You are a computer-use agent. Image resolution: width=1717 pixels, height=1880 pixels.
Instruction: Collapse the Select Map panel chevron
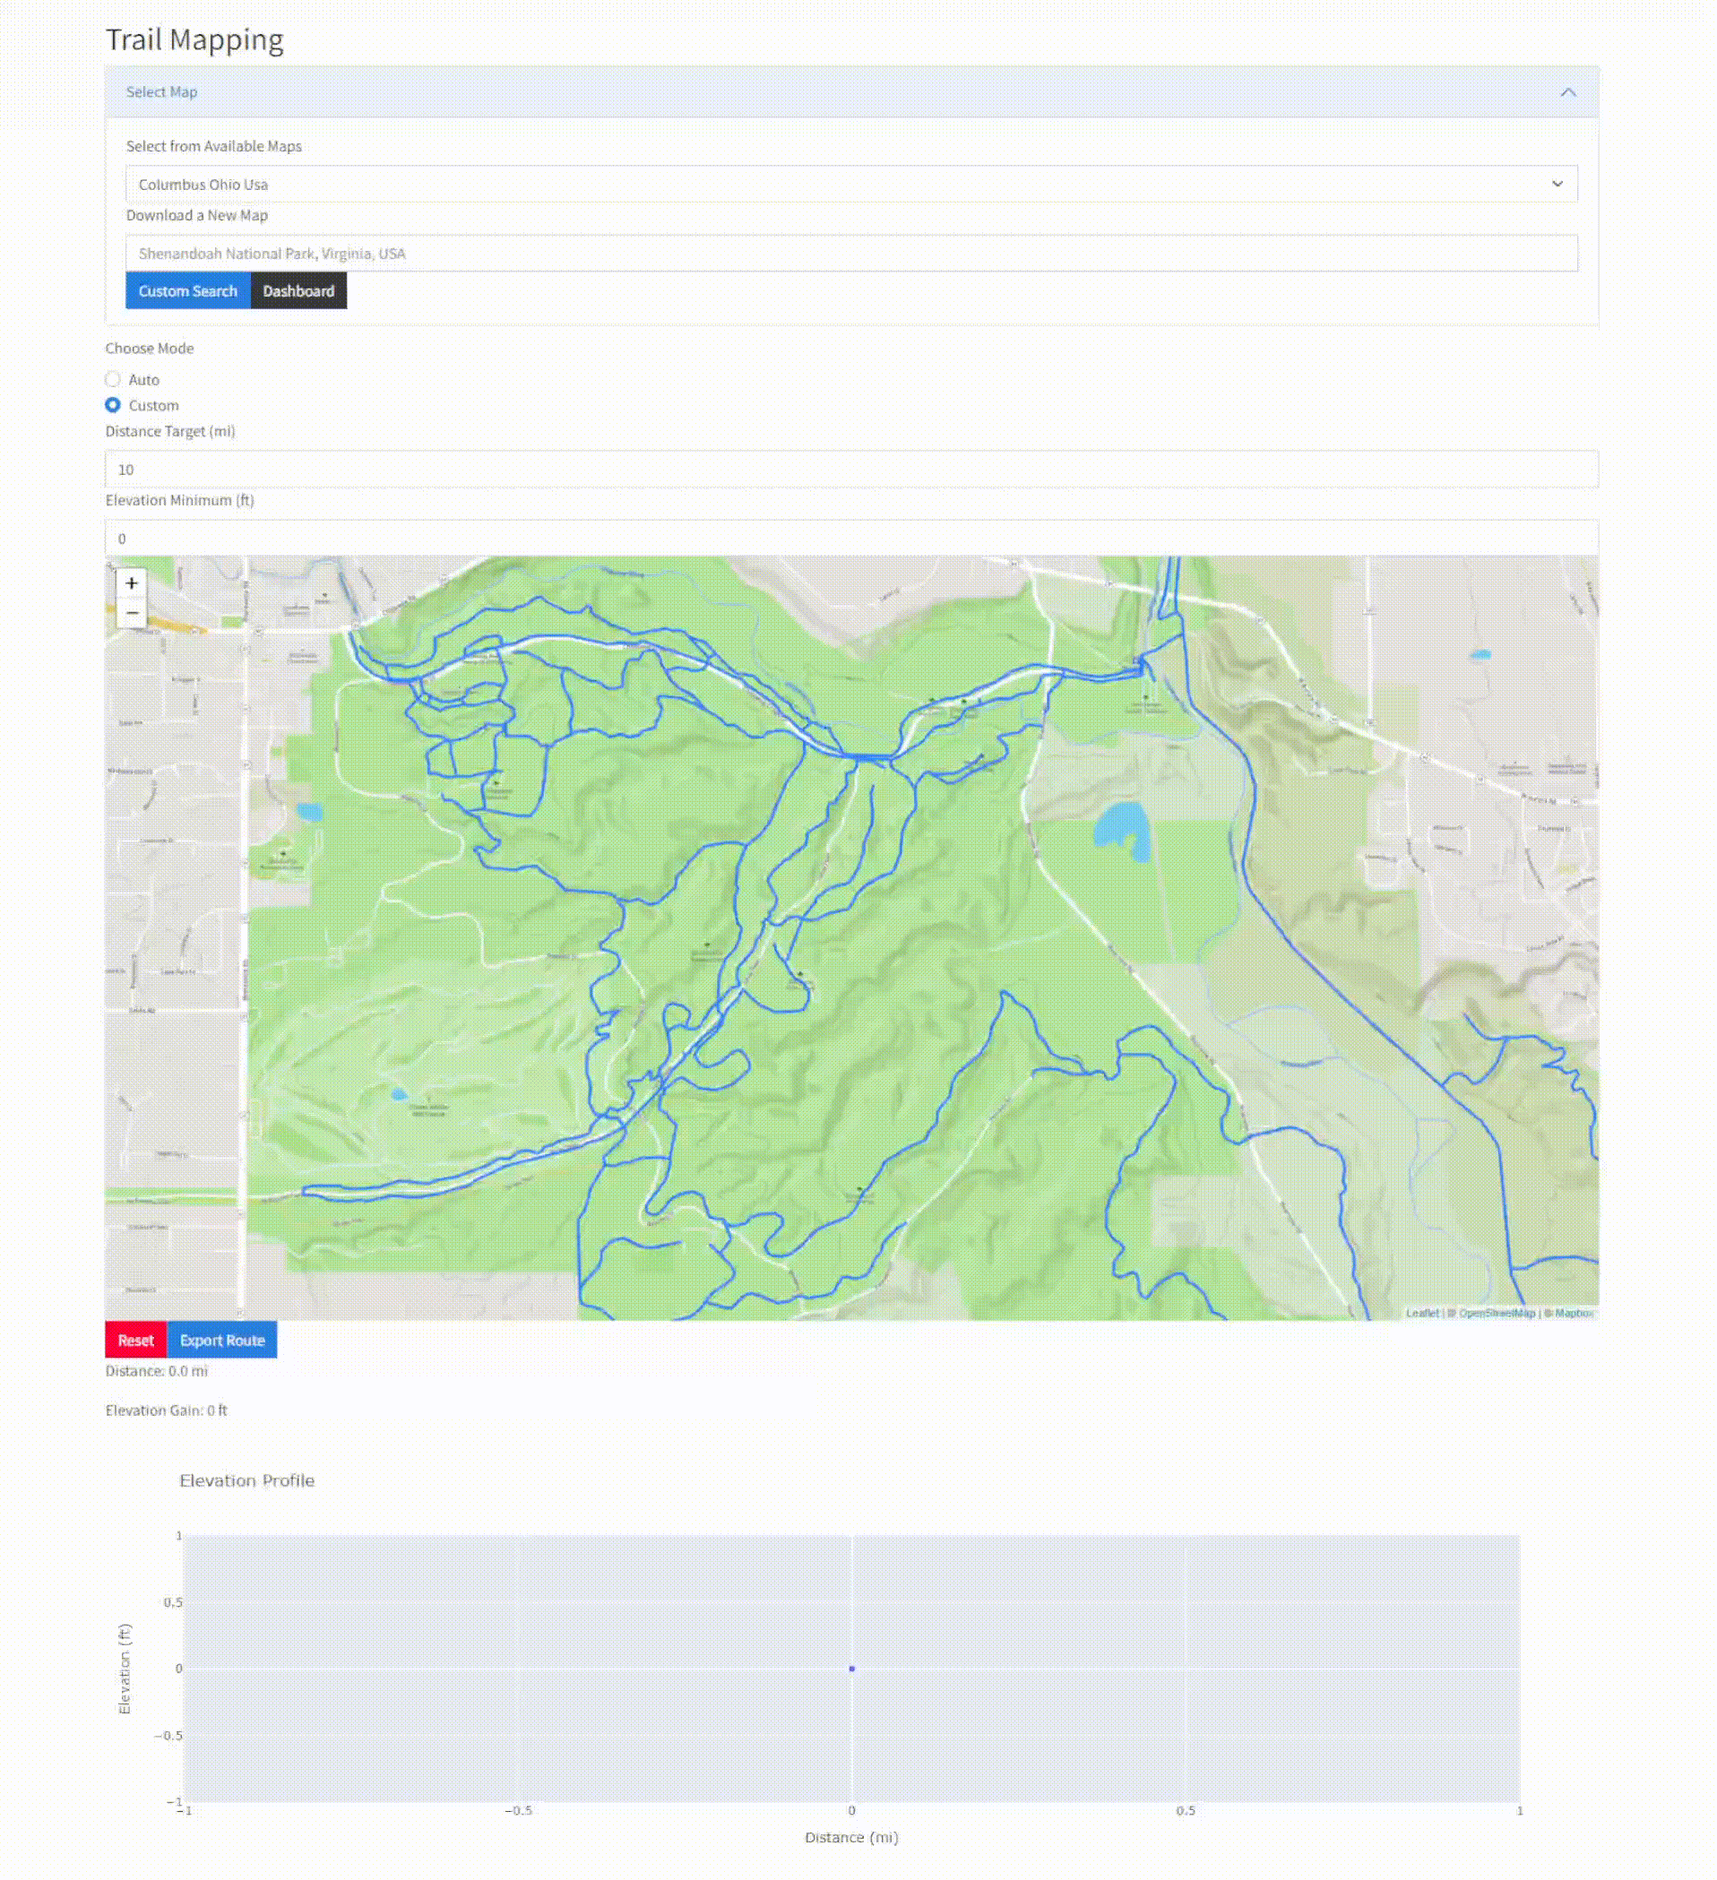[1569, 92]
